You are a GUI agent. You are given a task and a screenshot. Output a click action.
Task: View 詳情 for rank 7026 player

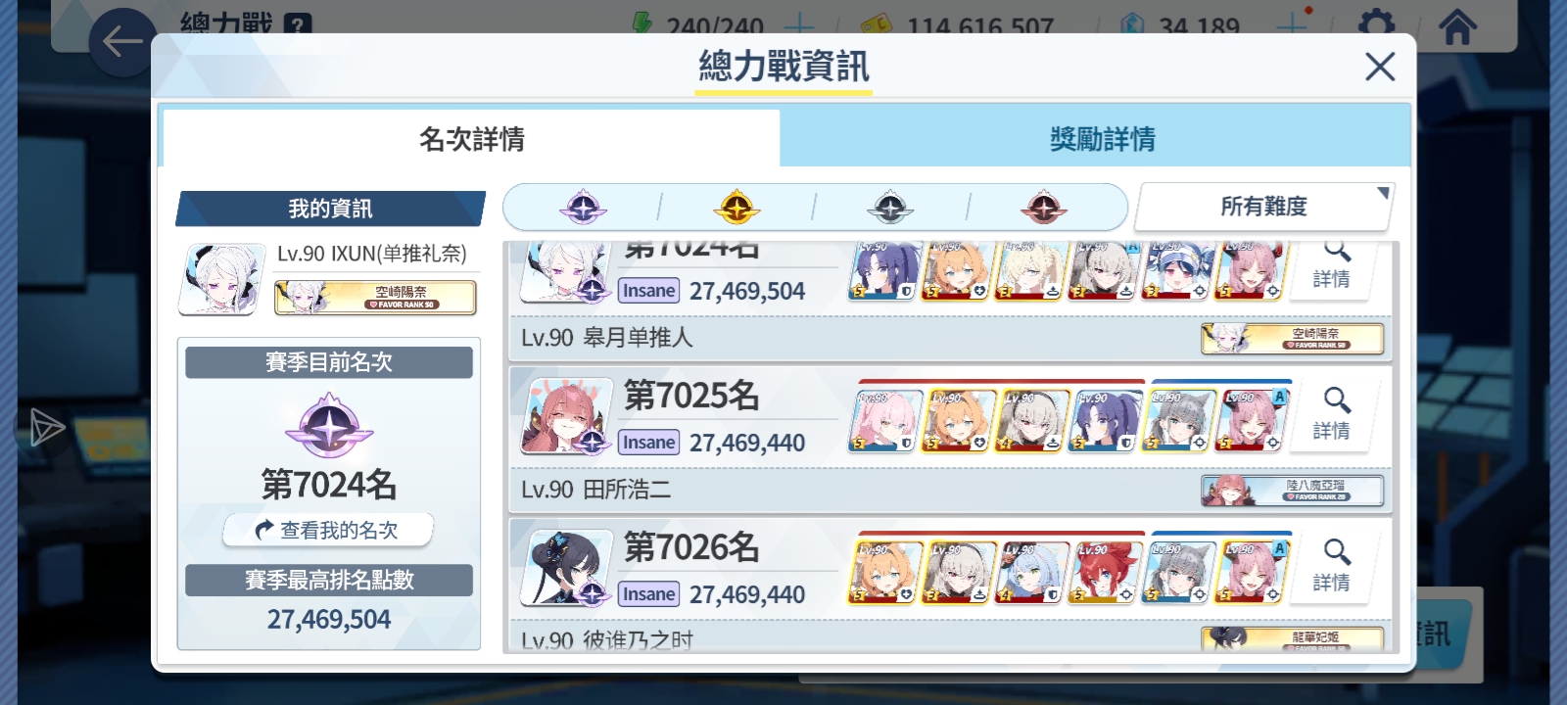[x=1333, y=566]
